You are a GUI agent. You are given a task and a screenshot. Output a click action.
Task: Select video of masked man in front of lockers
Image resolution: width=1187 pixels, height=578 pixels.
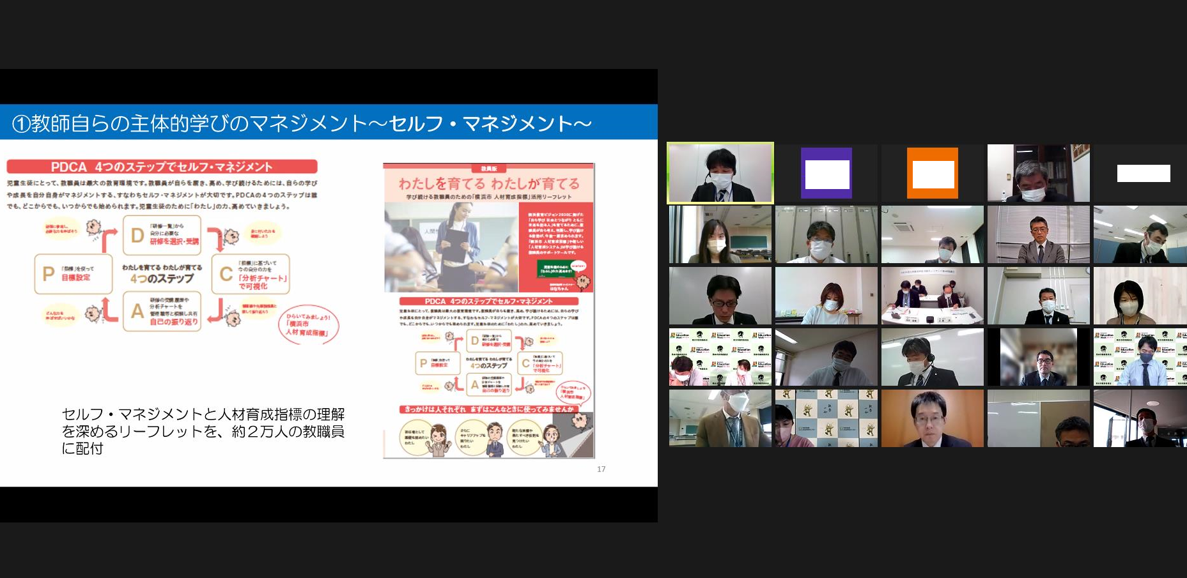click(826, 234)
